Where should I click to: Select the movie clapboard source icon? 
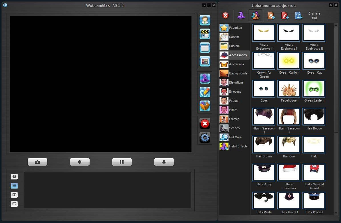pyautogui.click(x=205, y=34)
